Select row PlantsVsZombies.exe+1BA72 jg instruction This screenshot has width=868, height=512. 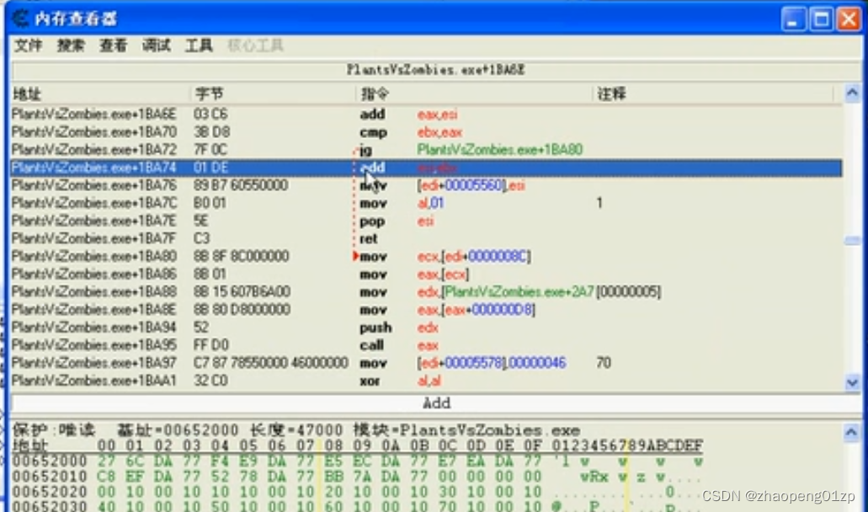click(x=426, y=149)
